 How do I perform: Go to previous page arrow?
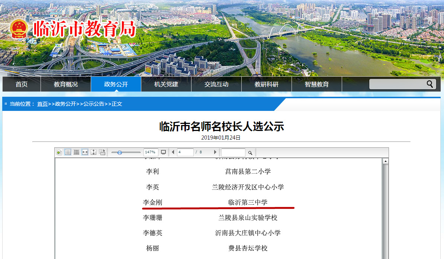tap(173, 152)
